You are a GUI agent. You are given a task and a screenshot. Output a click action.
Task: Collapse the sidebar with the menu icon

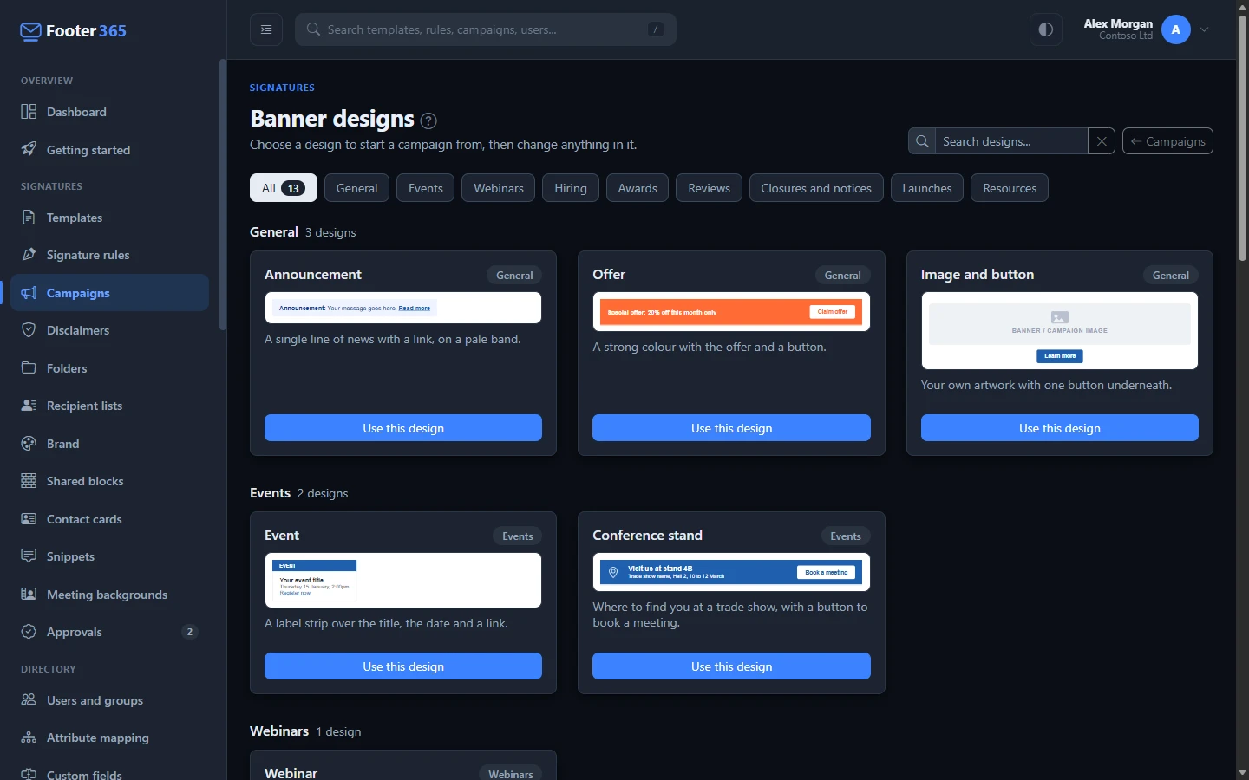266,29
